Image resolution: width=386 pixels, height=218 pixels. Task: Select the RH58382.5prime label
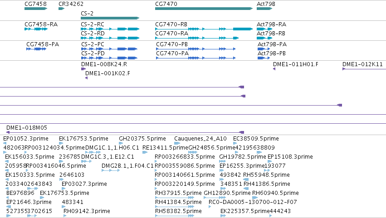pyautogui.click(x=178, y=211)
